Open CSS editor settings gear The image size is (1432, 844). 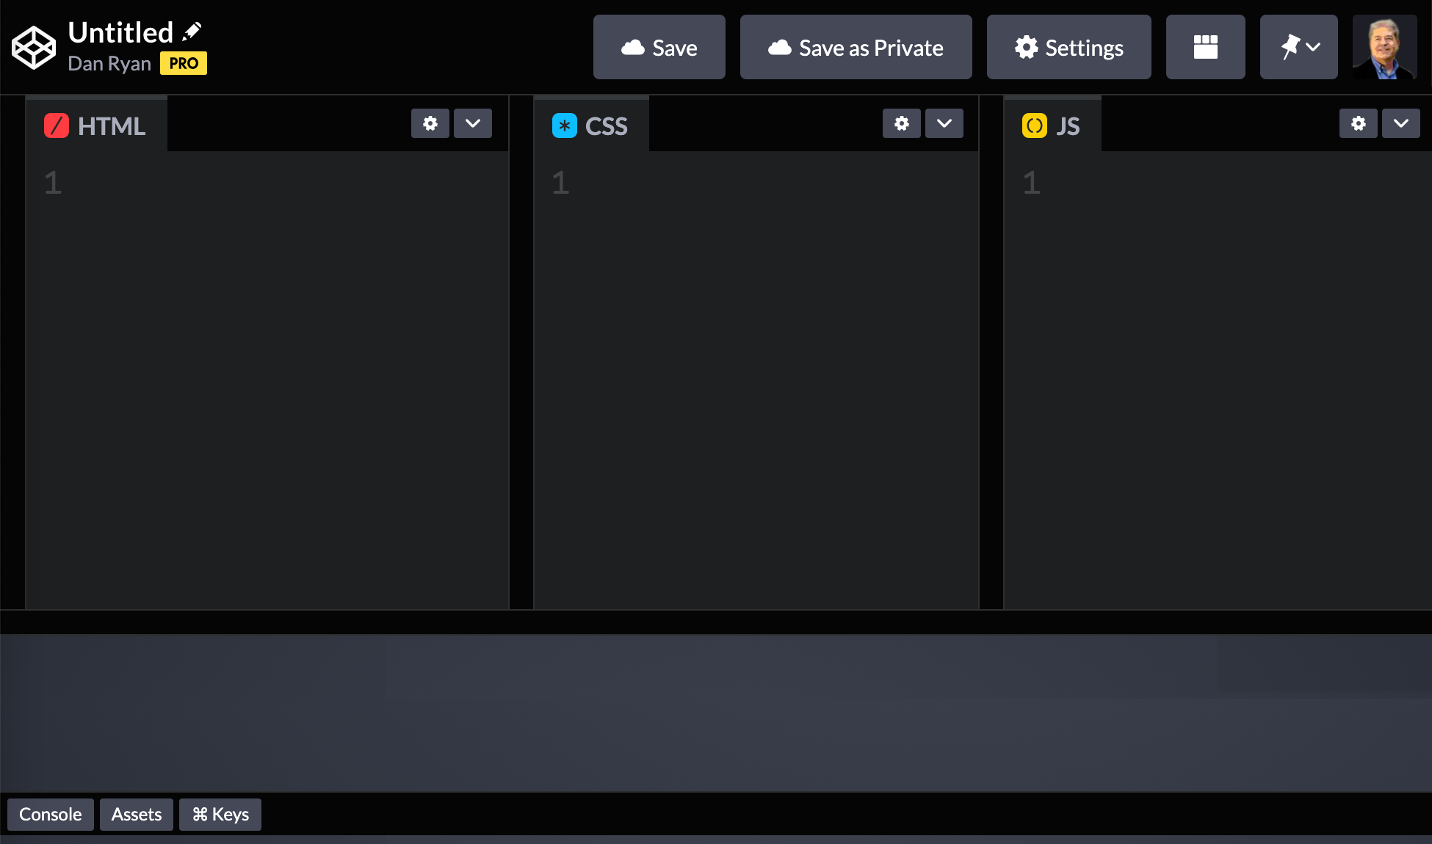901,123
